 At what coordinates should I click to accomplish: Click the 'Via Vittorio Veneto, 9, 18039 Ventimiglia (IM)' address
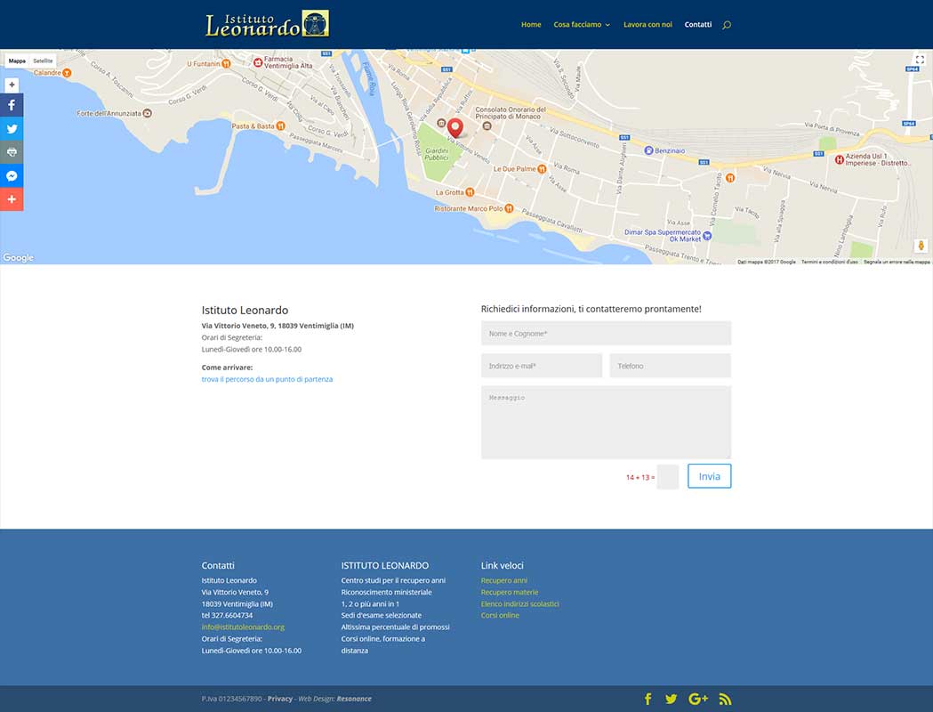(x=277, y=326)
